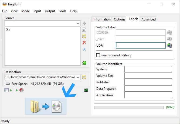Start the build with folder-to-disc button
This screenshot has width=180, height=124.
[x=46, y=106]
